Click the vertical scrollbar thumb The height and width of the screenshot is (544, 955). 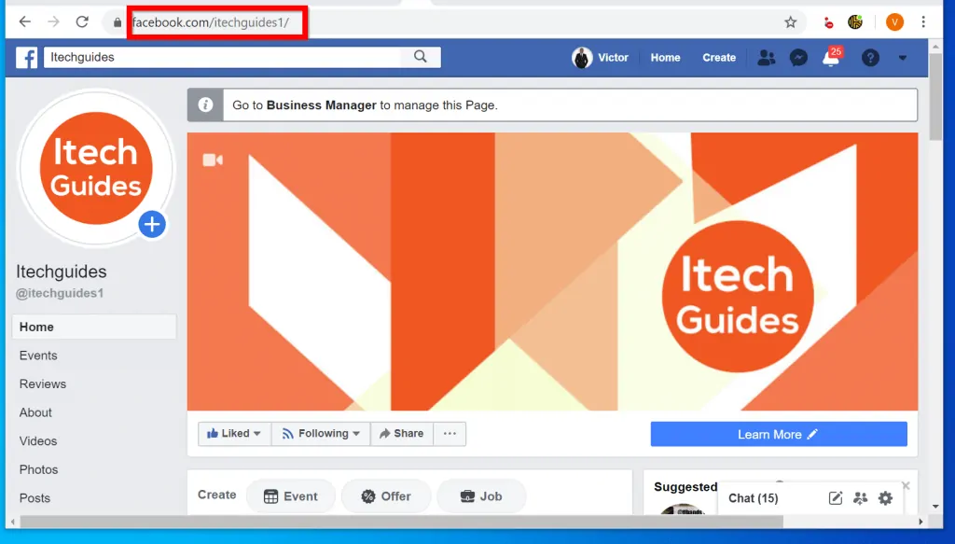point(935,96)
